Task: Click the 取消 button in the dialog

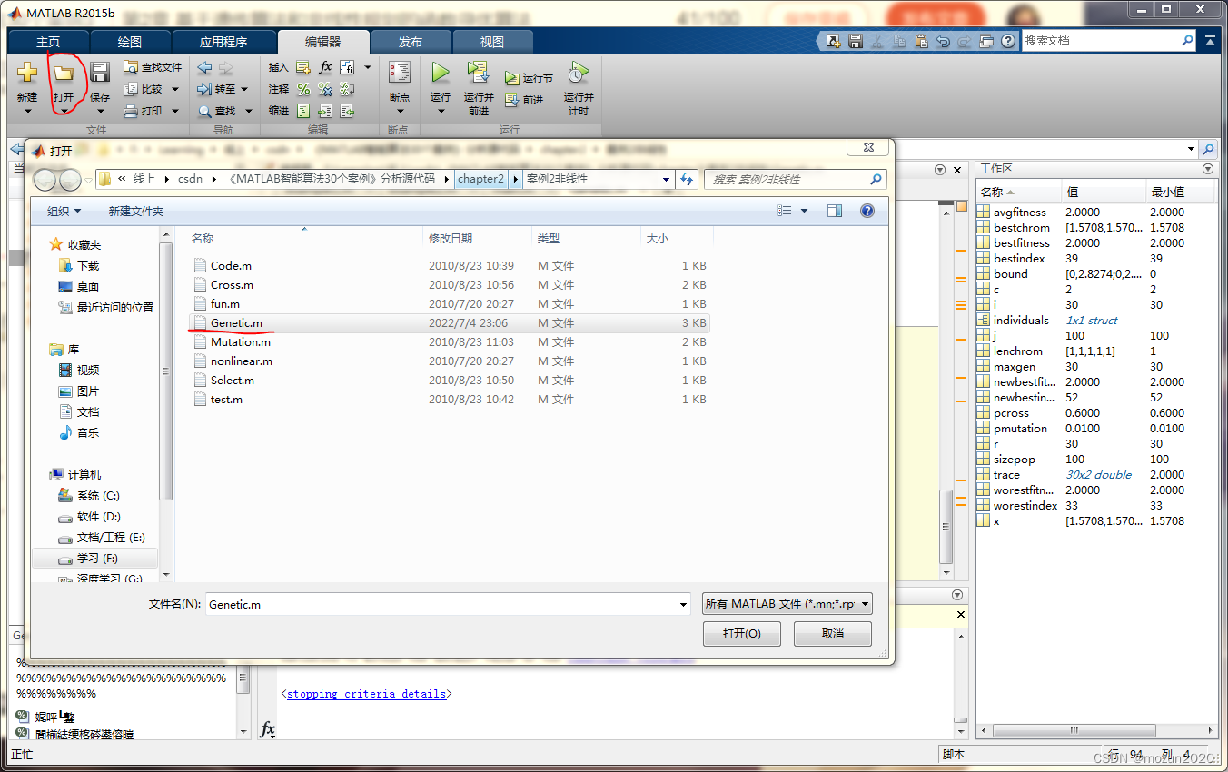Action: pyautogui.click(x=833, y=634)
